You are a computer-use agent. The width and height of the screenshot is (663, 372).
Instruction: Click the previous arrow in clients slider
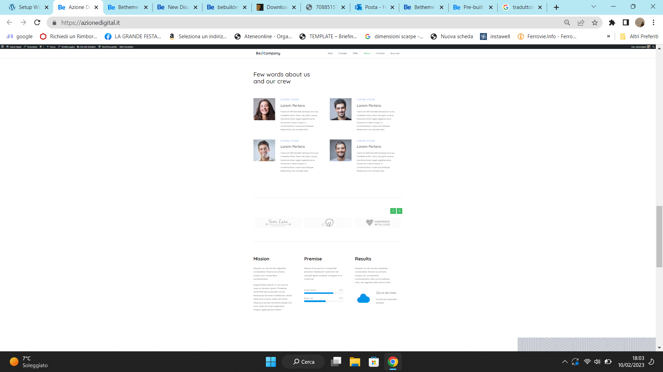[393, 211]
